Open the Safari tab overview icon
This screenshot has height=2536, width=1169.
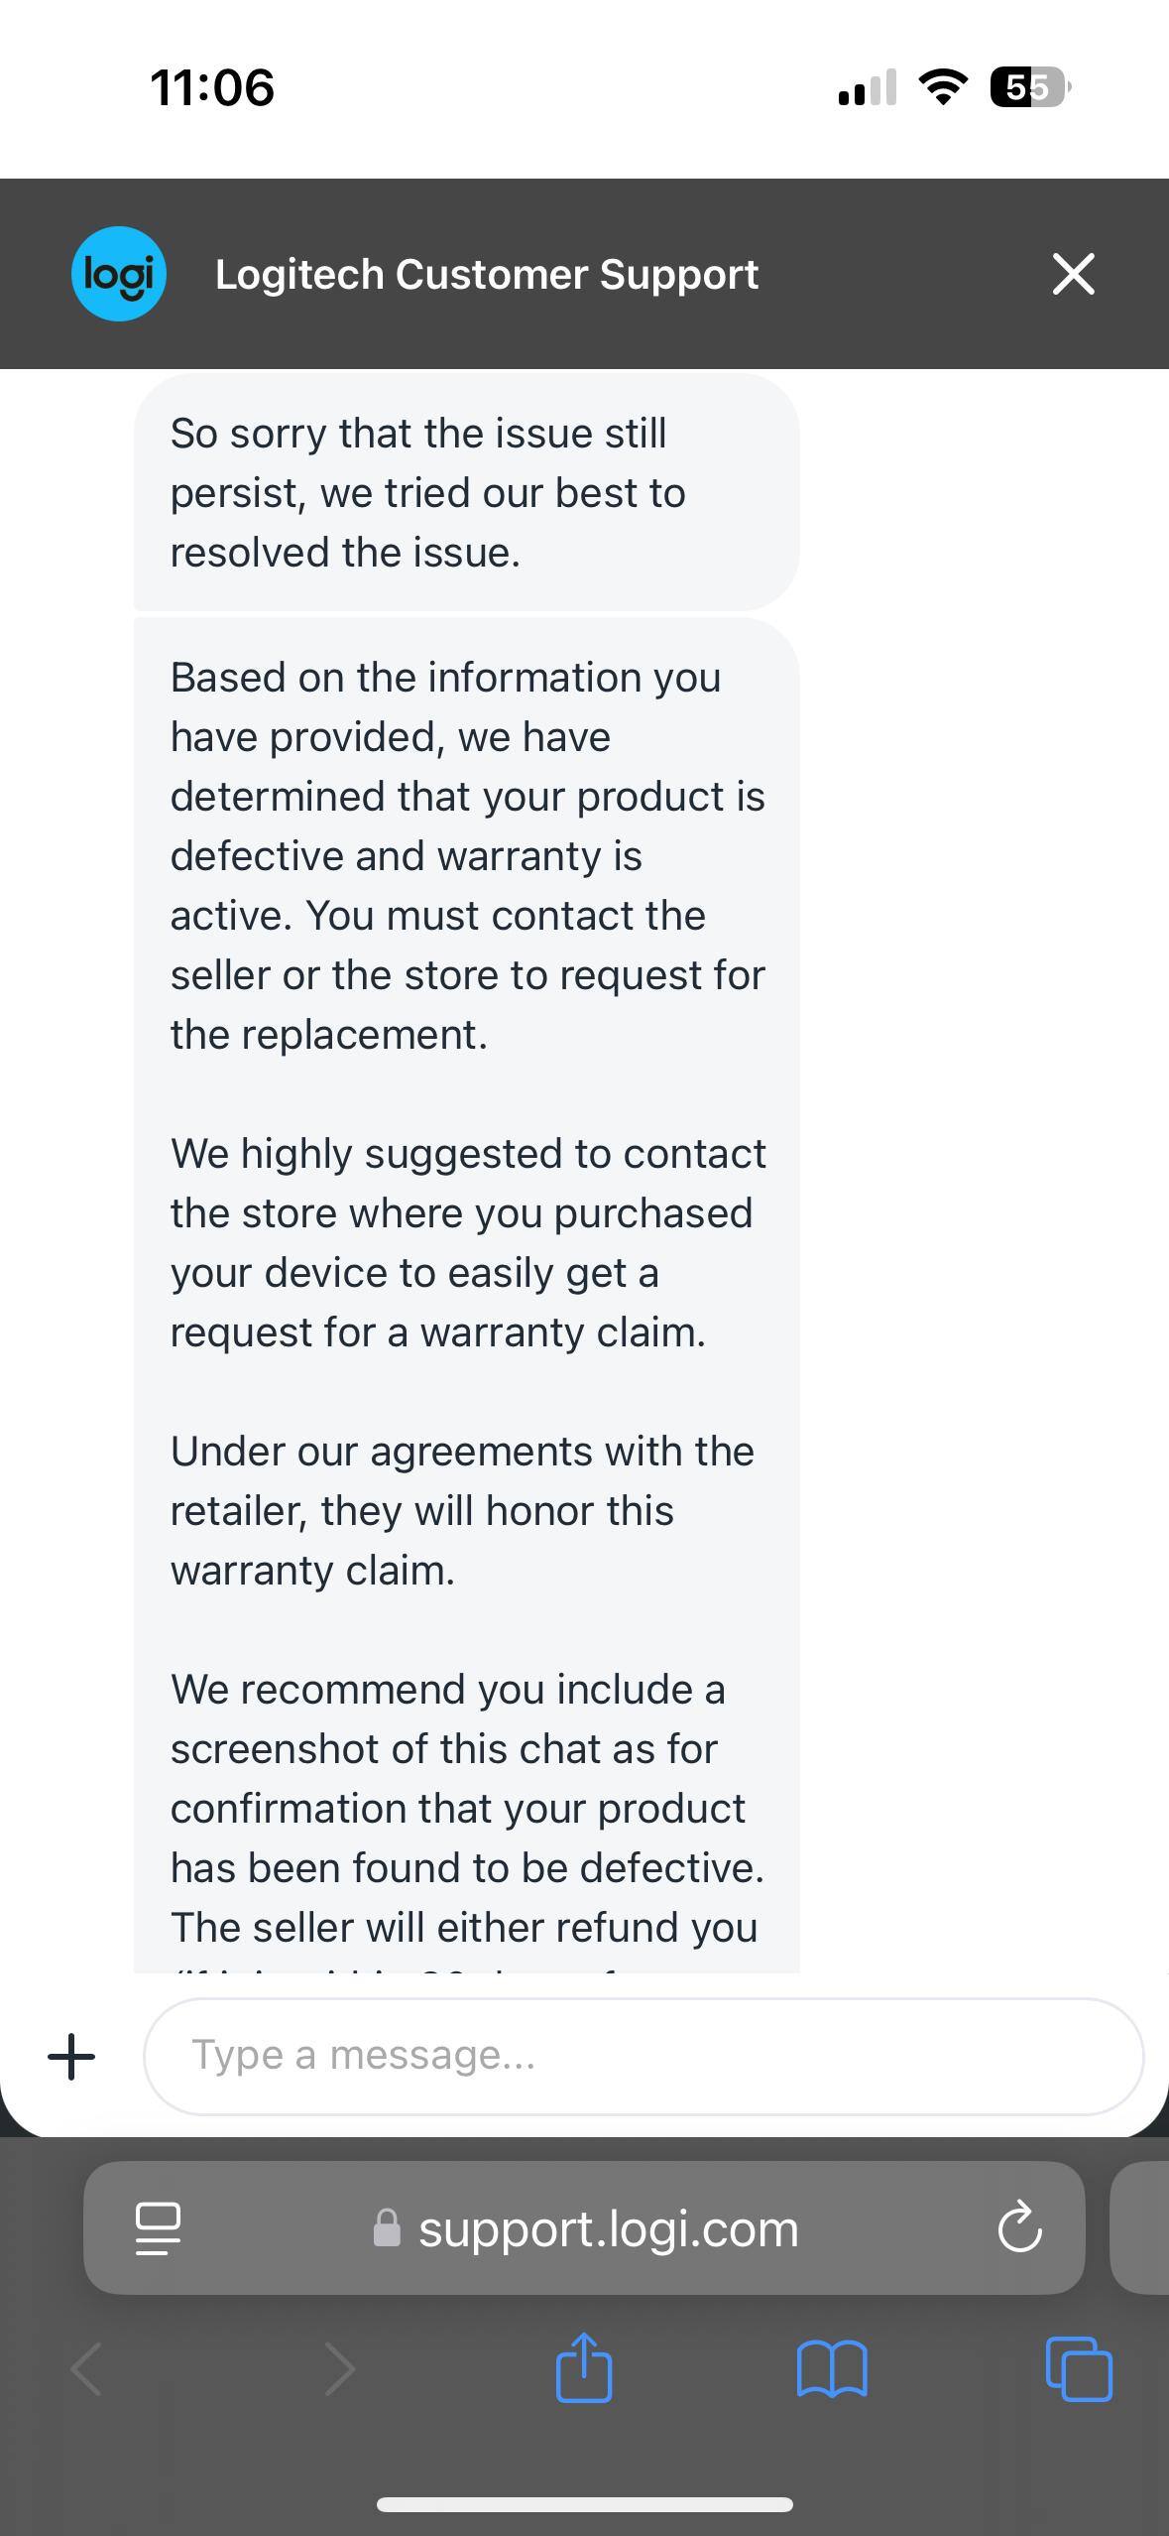tap(1080, 2369)
